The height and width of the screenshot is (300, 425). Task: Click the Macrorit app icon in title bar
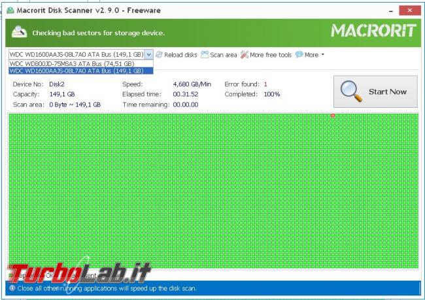pos(10,10)
